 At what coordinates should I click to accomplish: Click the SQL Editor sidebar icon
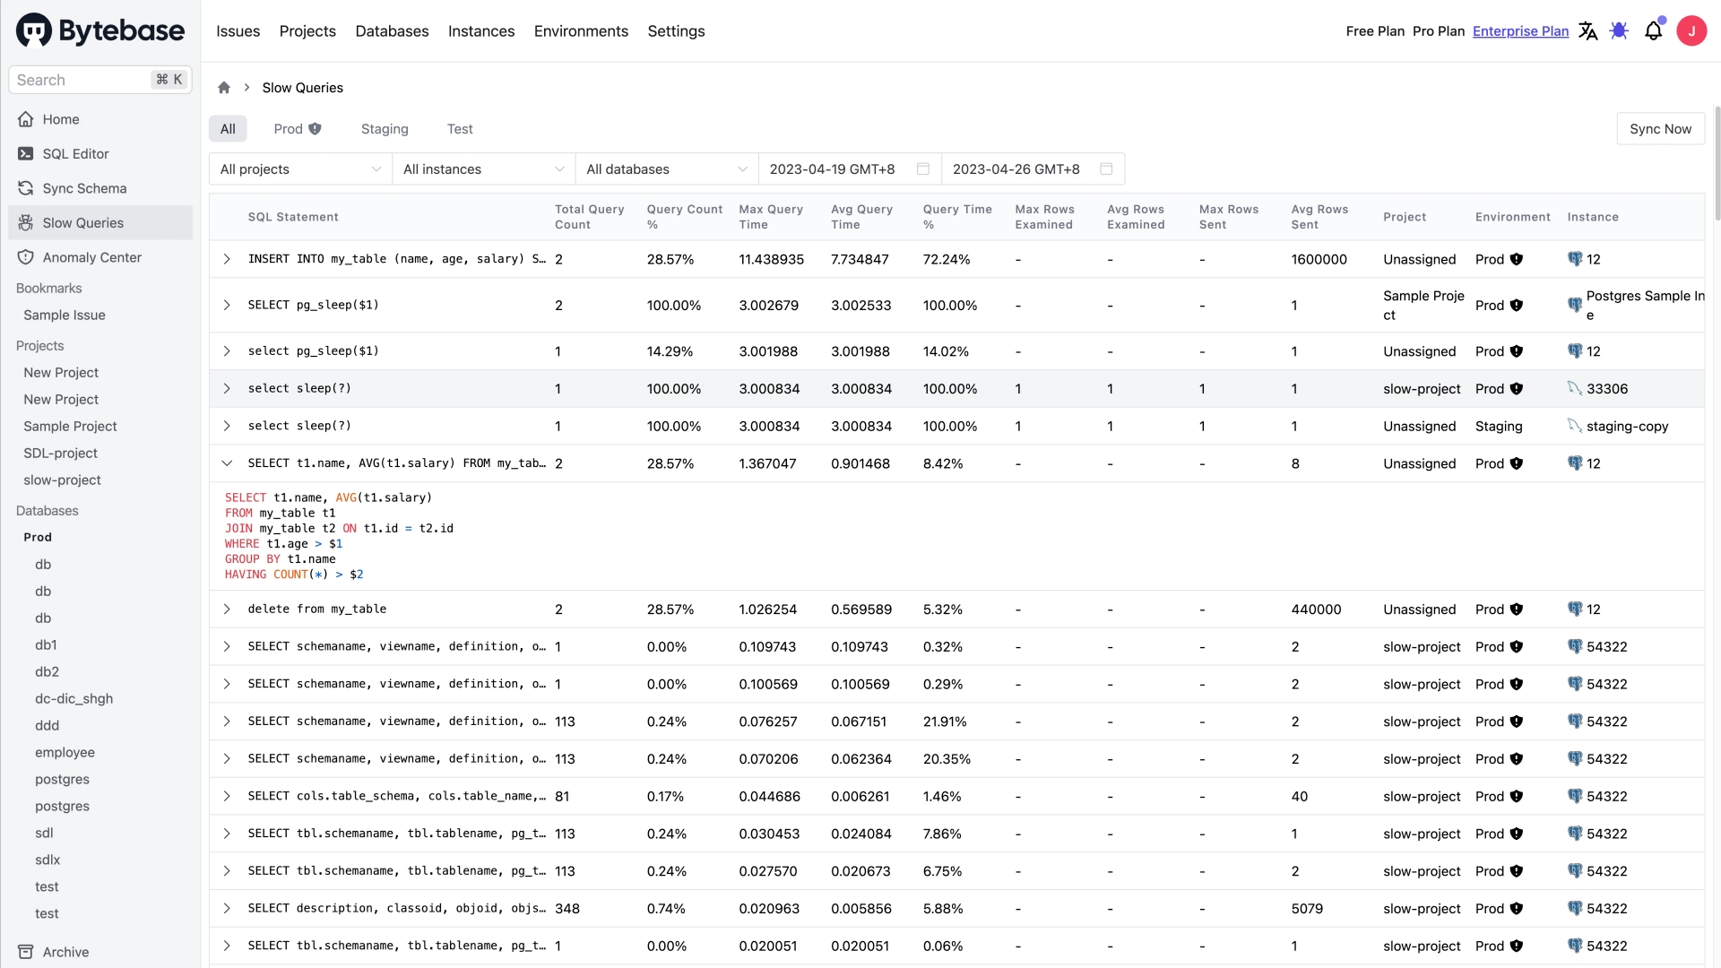pyautogui.click(x=26, y=154)
